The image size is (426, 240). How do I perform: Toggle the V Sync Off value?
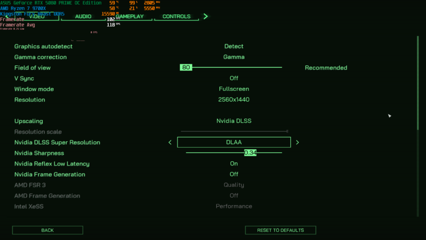[x=234, y=78]
